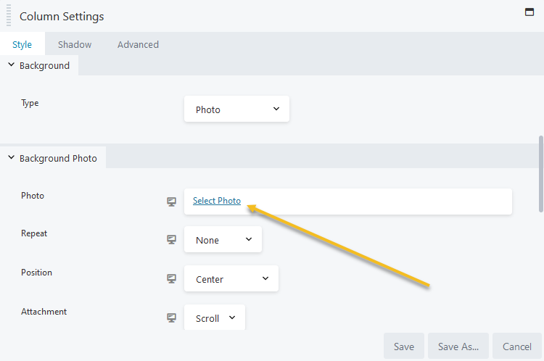Select the Style tab
Screen dimensions: 544x361
pyautogui.click(x=22, y=44)
